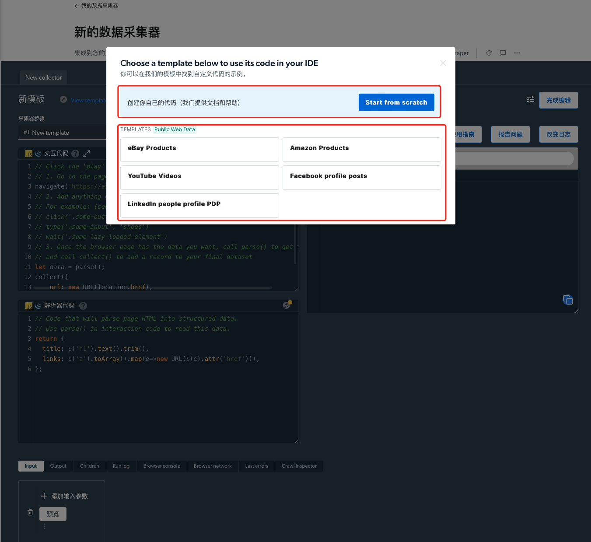This screenshot has width=591, height=542.
Task: Choose the YouTube Videos template
Action: (x=199, y=178)
